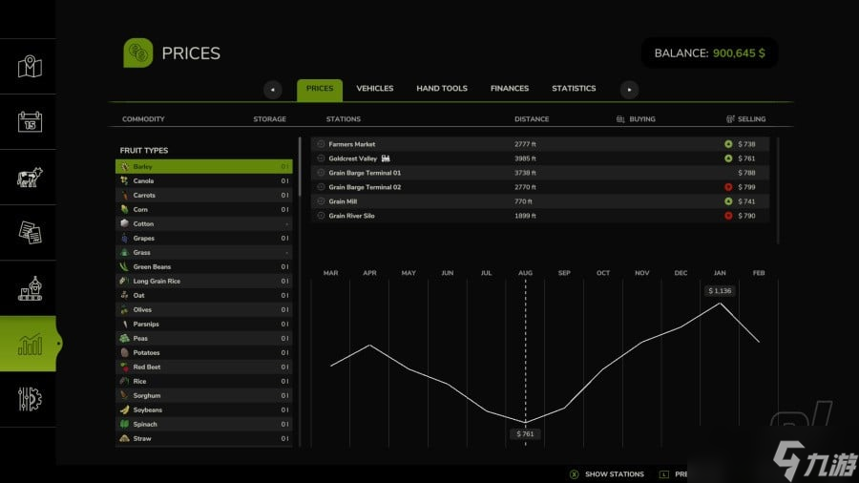
Task: Open the settings sliders gear icon
Action: (x=30, y=399)
